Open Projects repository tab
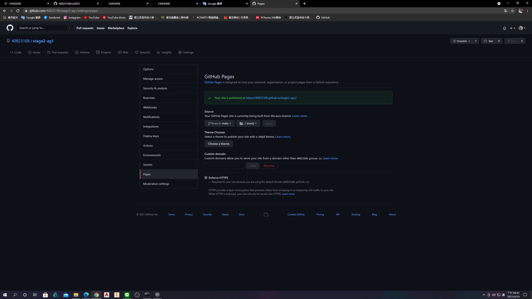This screenshot has height=299, width=532. (104, 52)
